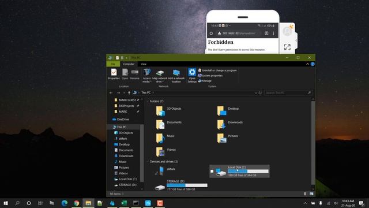Click the Forward navigation arrow
The image size is (369, 208).
(x=118, y=93)
